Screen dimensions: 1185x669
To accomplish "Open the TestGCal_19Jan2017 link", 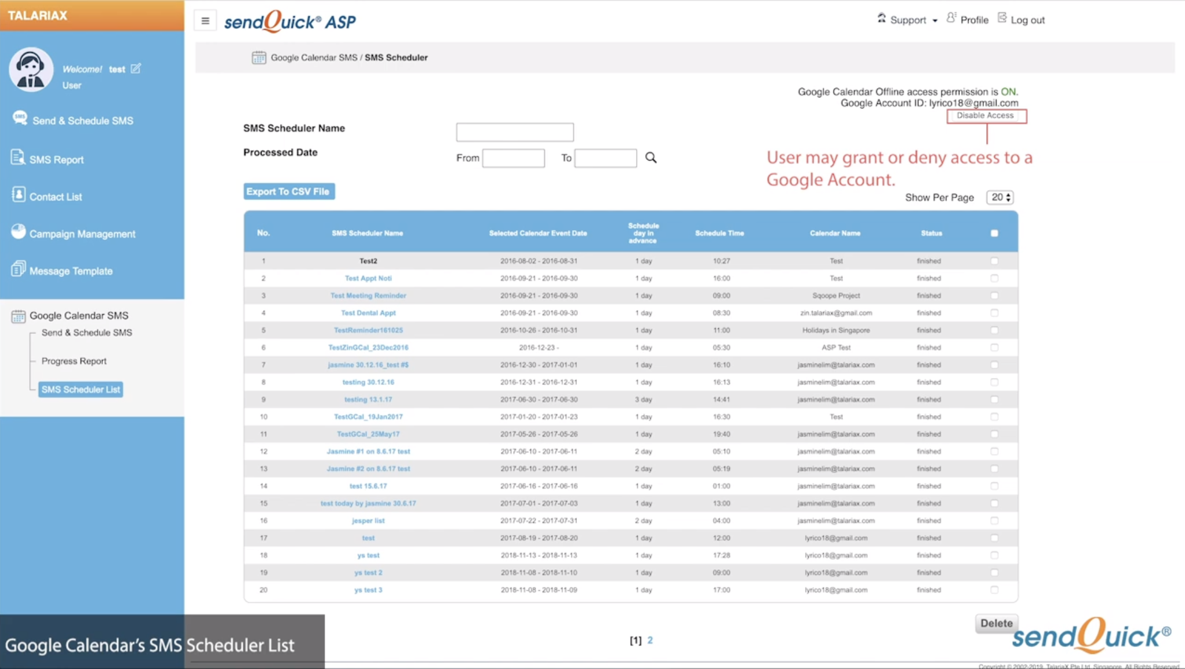I will (x=368, y=417).
